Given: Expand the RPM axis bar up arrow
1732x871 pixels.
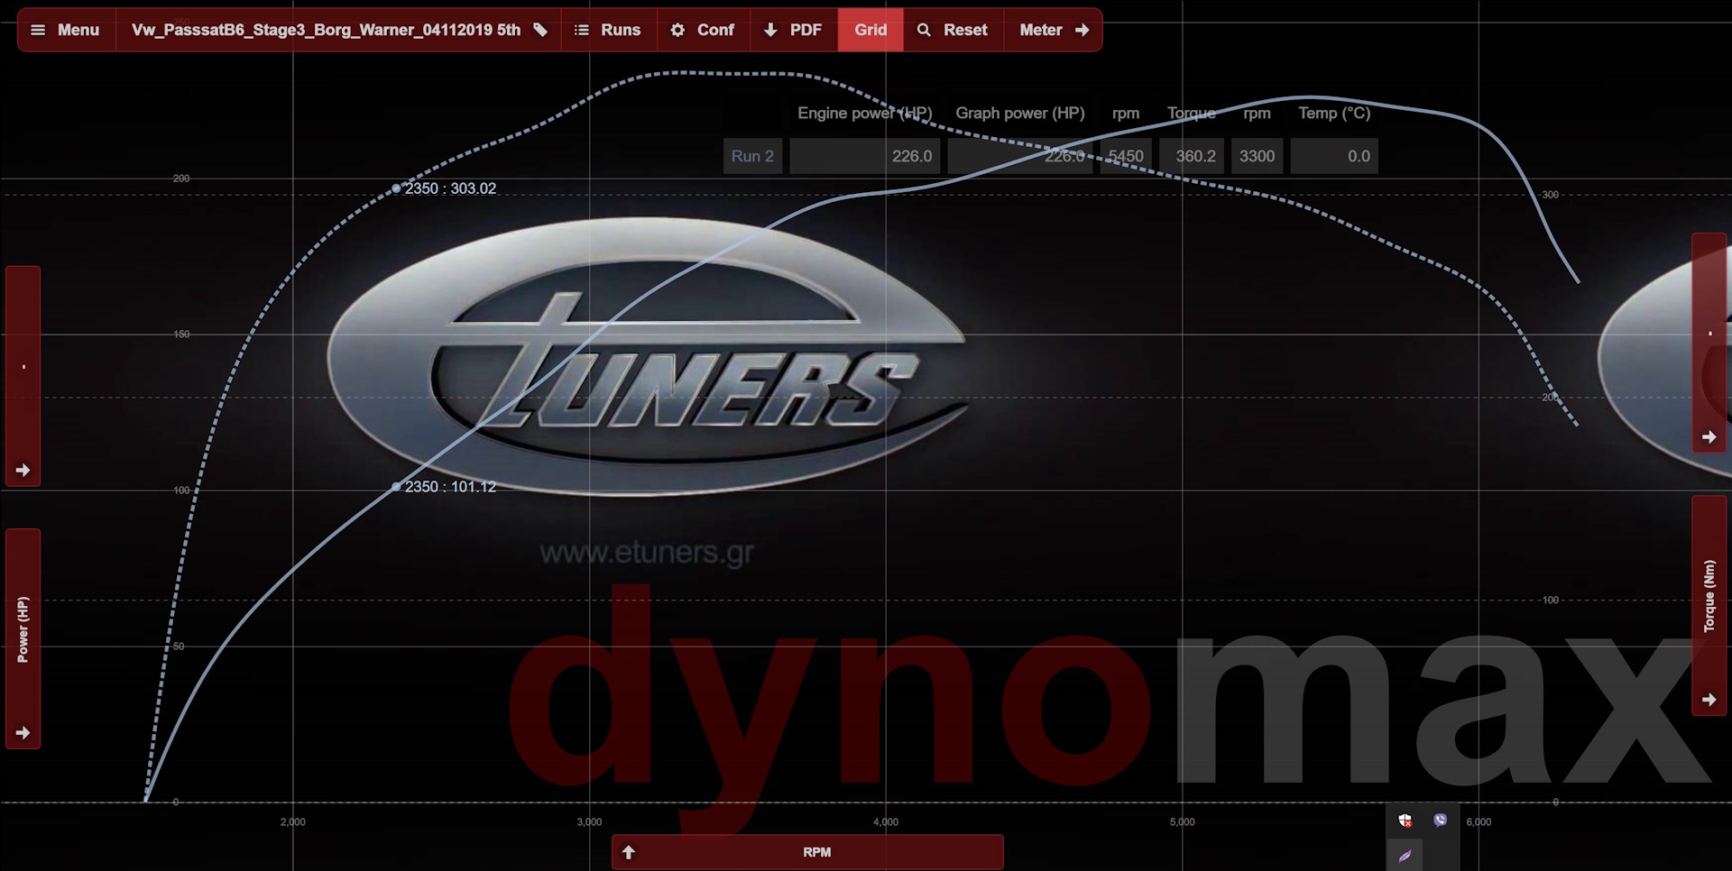Looking at the screenshot, I should (x=629, y=852).
